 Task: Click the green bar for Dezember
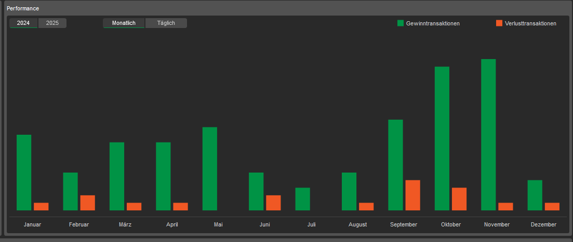click(535, 195)
